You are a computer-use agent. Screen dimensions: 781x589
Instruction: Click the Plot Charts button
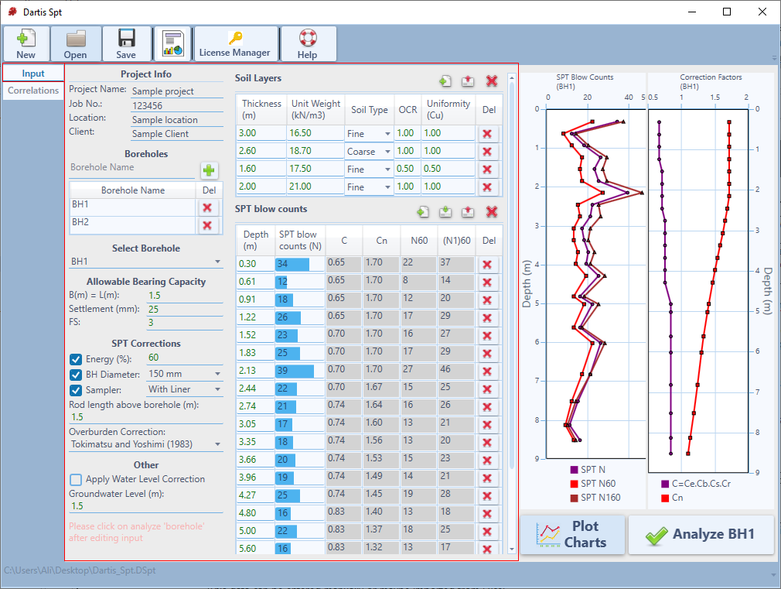(x=572, y=535)
